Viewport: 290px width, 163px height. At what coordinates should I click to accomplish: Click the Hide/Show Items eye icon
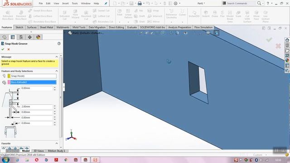click(185, 33)
